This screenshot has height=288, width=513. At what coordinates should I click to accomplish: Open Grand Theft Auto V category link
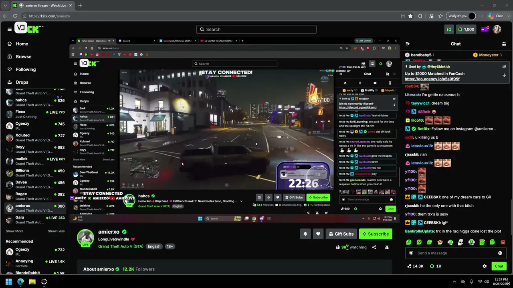(x=121, y=246)
